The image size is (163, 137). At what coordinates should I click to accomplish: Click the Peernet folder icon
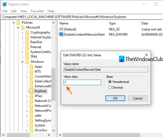[x=27, y=47]
